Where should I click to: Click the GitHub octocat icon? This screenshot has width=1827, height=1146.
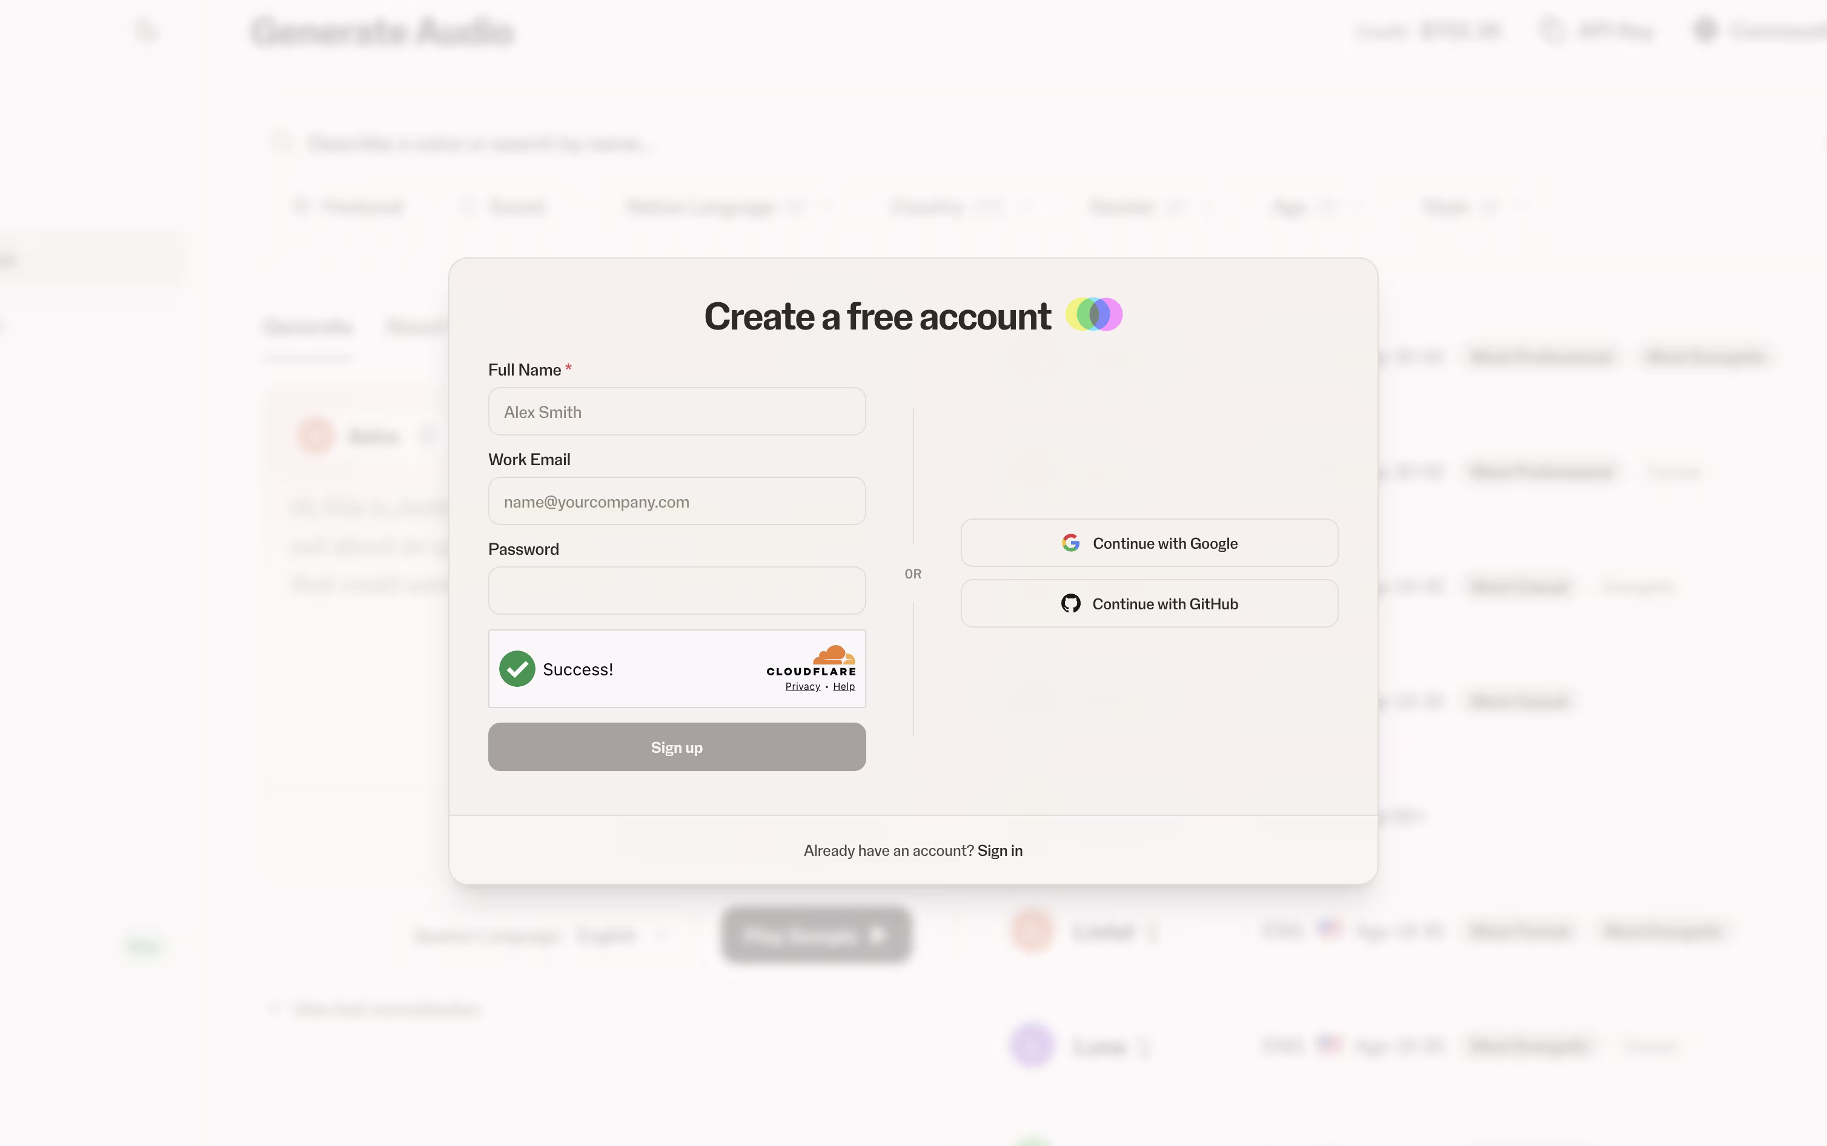[1070, 603]
